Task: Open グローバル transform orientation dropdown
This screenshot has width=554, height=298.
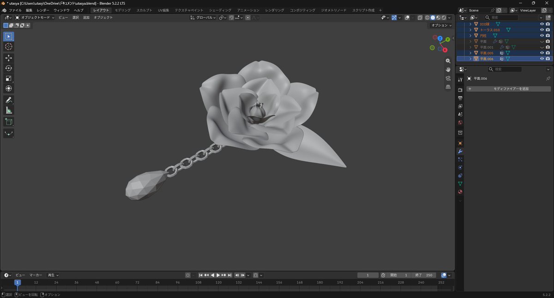Action: (x=203, y=18)
